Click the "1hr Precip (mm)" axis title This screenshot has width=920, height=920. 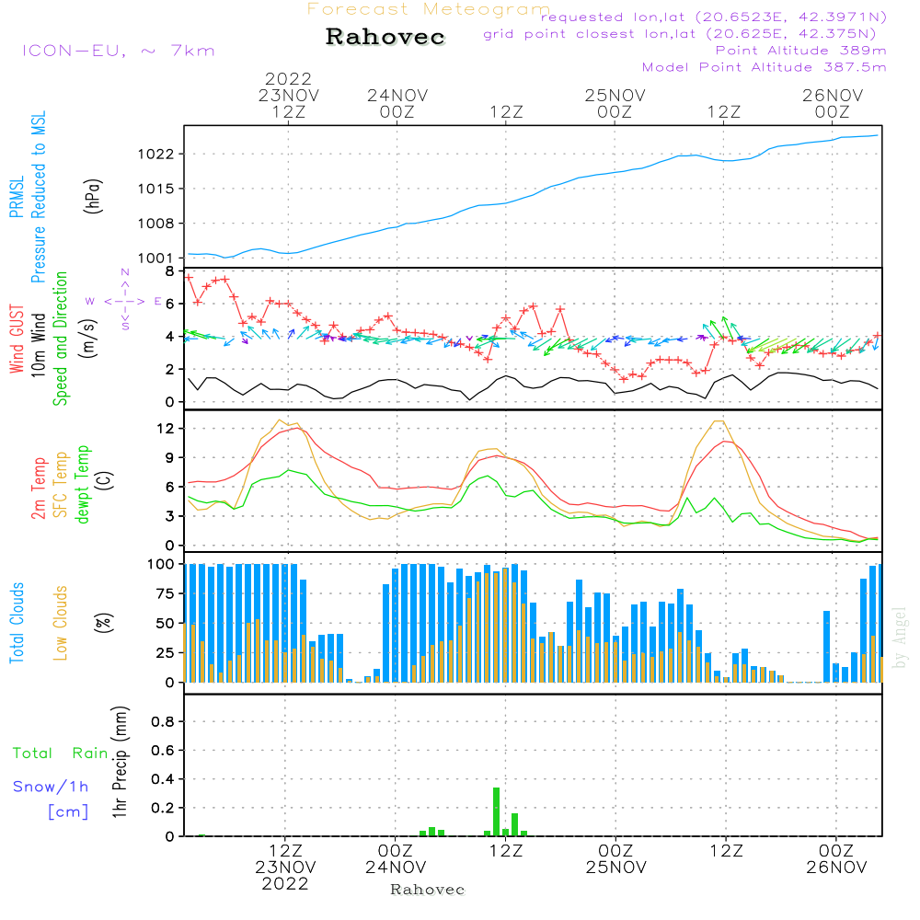click(120, 763)
